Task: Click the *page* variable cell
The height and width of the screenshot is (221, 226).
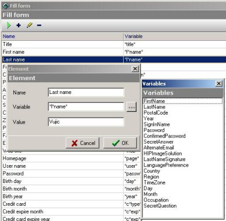Action: (132, 158)
